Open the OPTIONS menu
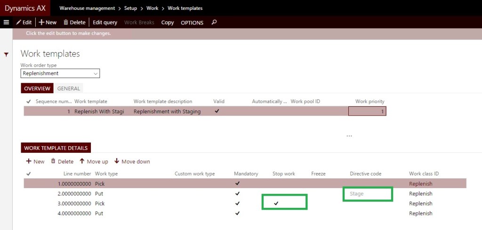This screenshot has height=230, width=482. click(192, 23)
